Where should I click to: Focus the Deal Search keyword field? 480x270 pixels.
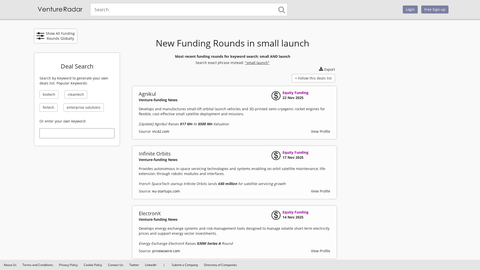click(x=77, y=133)
